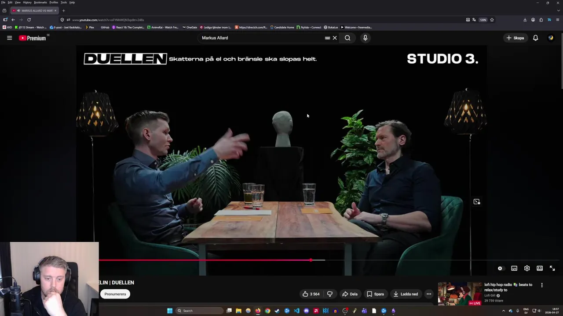Enter fullscreen on the video player
The width and height of the screenshot is (563, 316).
click(x=552, y=268)
